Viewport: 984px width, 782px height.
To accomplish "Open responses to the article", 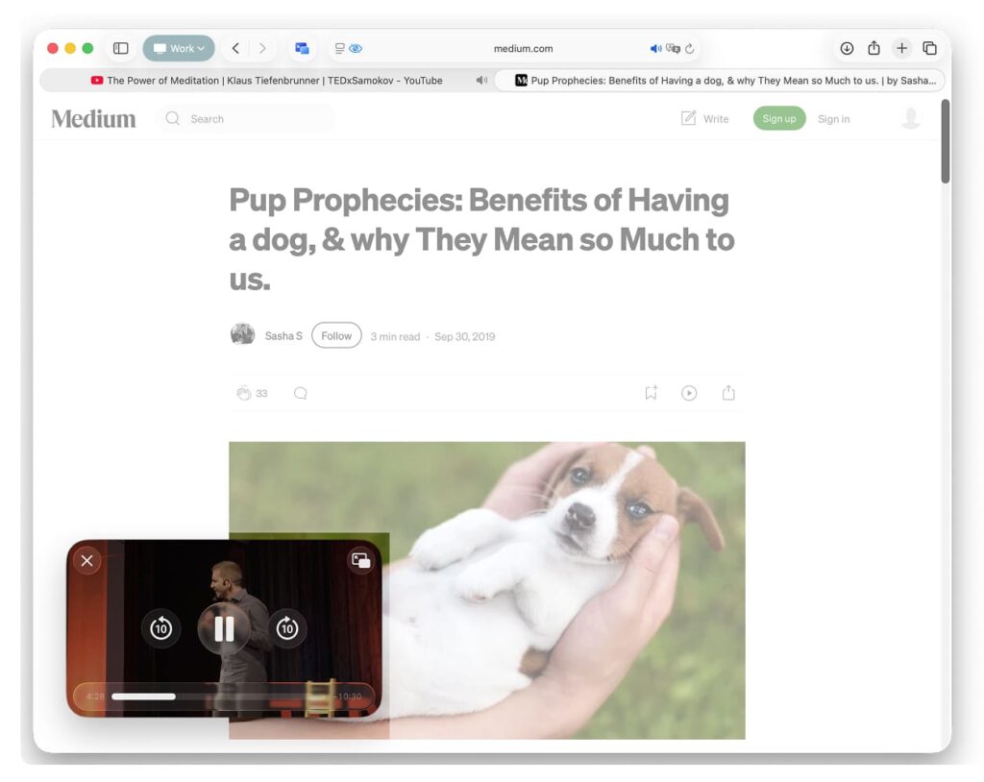I will pos(300,393).
